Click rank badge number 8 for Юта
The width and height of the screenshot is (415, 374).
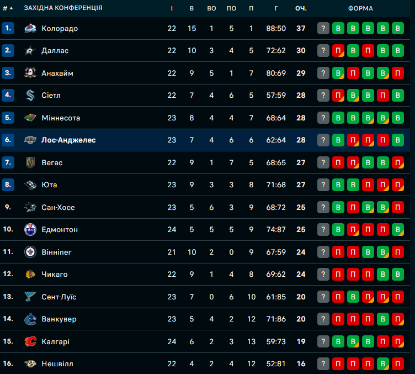[x=8, y=185]
